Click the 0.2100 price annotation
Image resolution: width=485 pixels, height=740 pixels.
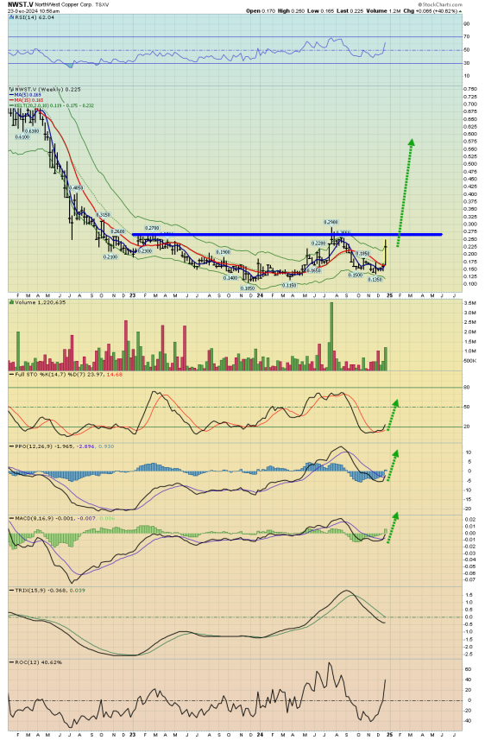pyautogui.click(x=110, y=257)
